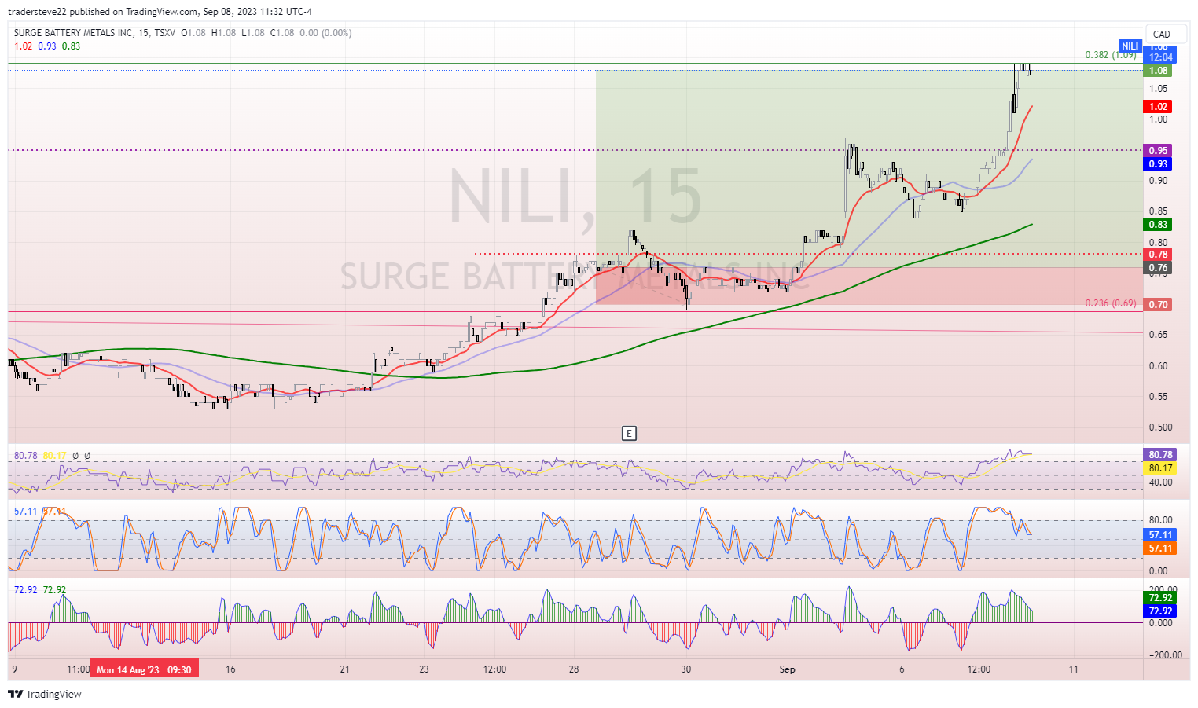Select the green 0.83 moving average label
This screenshot has width=1198, height=708.
(x=1158, y=225)
